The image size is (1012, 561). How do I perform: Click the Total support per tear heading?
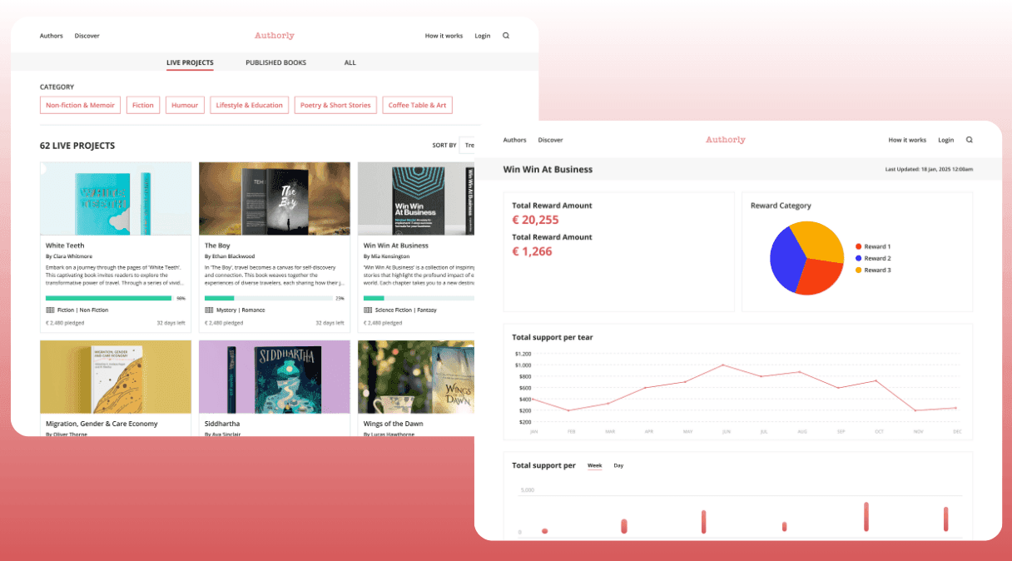point(553,337)
